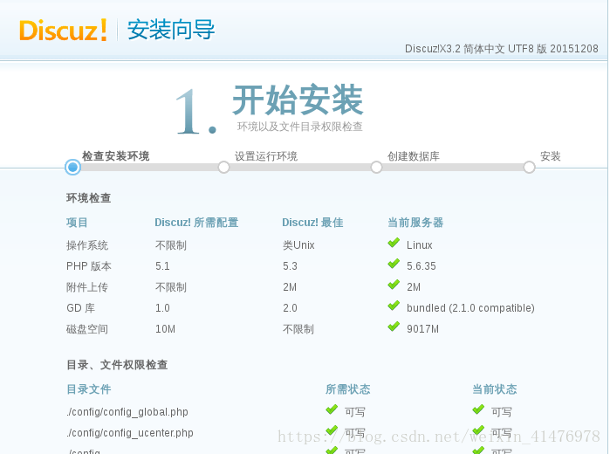Click the bundled (2.1.0 compatible) value
The image size is (610, 454).
[470, 308]
